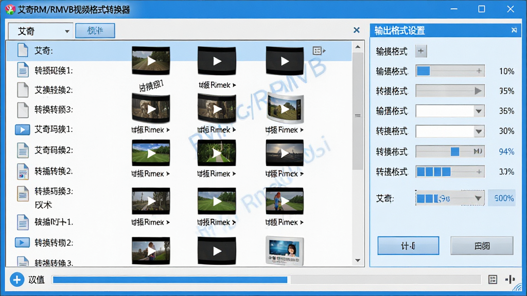527x296 pixels.
Task: Open the forest footpath thumbnail
Action: tap(217, 153)
